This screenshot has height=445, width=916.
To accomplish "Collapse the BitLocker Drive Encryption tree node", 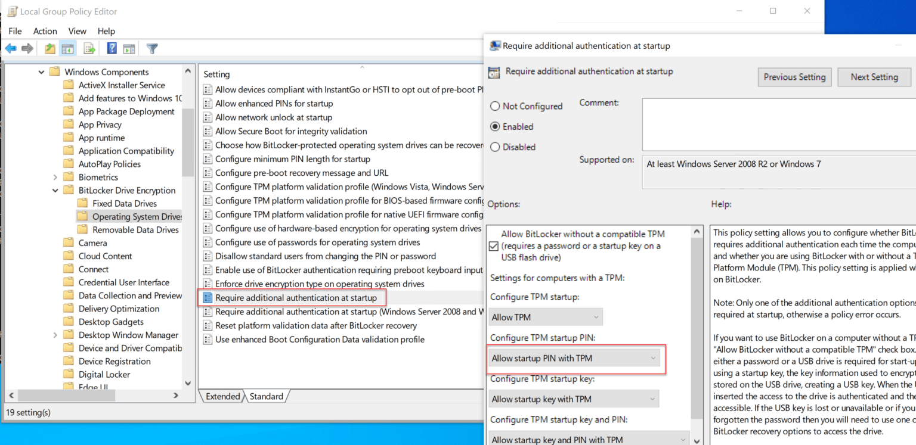I will (55, 190).
